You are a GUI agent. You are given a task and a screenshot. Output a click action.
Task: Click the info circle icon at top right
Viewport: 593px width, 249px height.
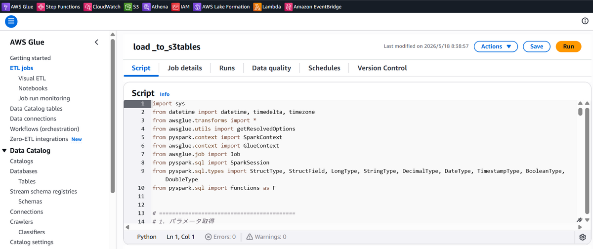pyautogui.click(x=585, y=21)
